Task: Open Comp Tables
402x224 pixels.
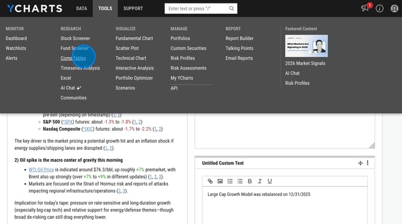Action: point(73,58)
